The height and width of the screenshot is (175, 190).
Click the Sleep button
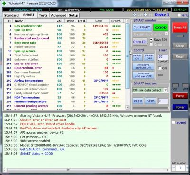point(180,46)
